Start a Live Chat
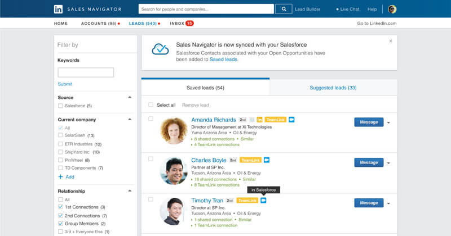This screenshot has height=236, width=451. [x=348, y=9]
